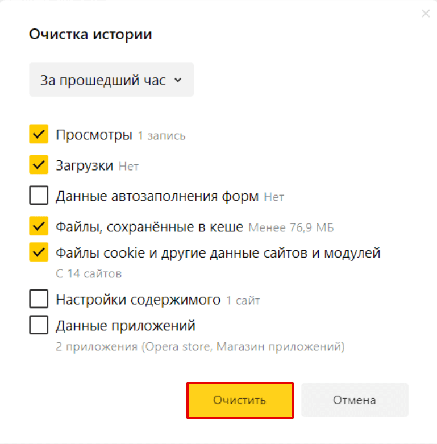437x444 pixels.
Task: Click the 'Данные автозаполнения форм' label text
Action: click(x=157, y=196)
